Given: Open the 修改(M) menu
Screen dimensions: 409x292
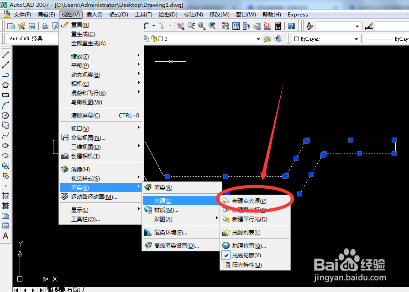Looking at the screenshot, I should pos(220,15).
